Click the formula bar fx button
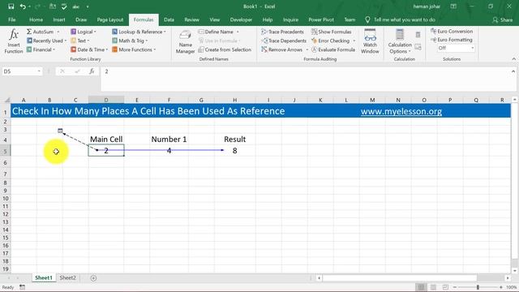The width and height of the screenshot is (519, 292). [92, 71]
